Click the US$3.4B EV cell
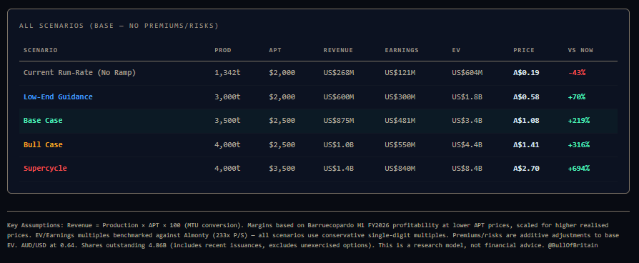639x263 pixels. coord(467,121)
